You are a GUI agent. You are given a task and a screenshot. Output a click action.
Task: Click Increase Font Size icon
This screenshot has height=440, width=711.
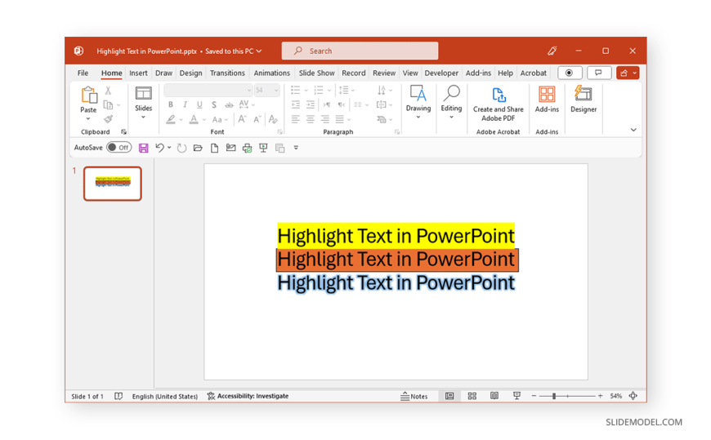[x=243, y=119]
